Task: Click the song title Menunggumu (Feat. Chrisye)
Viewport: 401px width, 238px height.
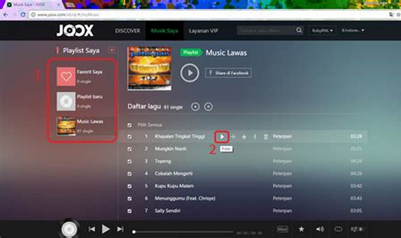Action: click(x=185, y=198)
